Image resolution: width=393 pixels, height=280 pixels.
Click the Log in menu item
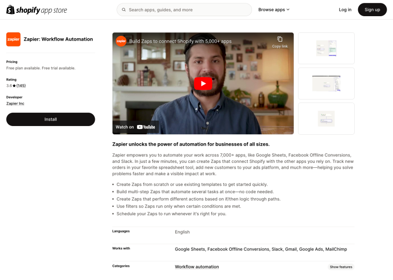[x=345, y=10]
